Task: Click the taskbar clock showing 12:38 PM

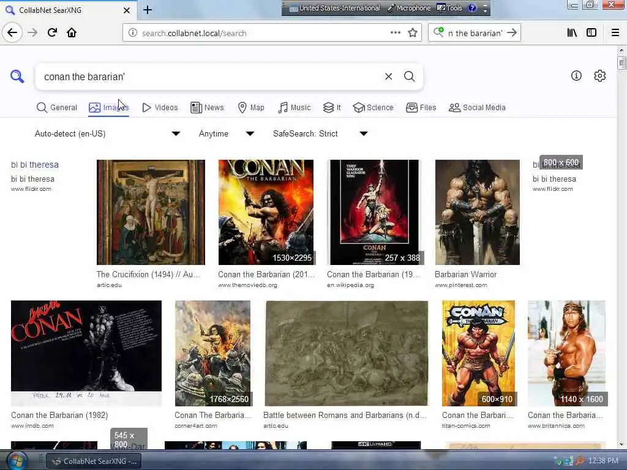Action: tap(603, 461)
